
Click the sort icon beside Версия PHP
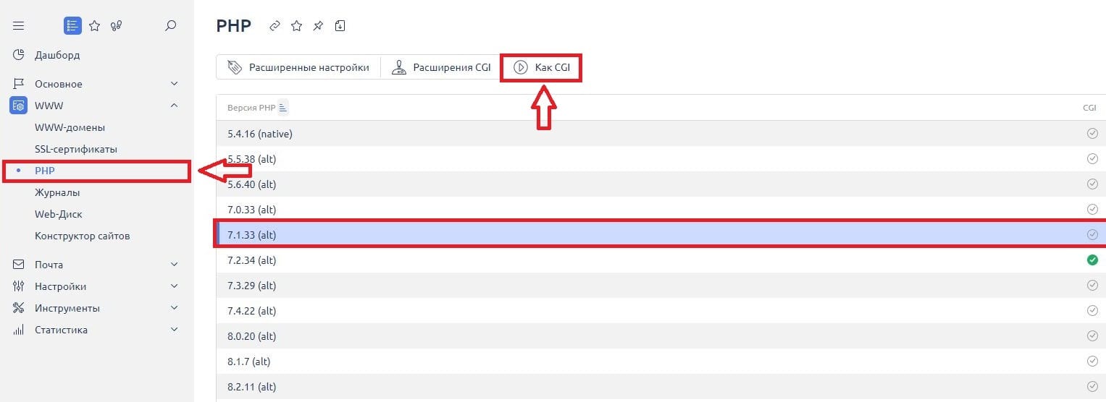pos(283,108)
